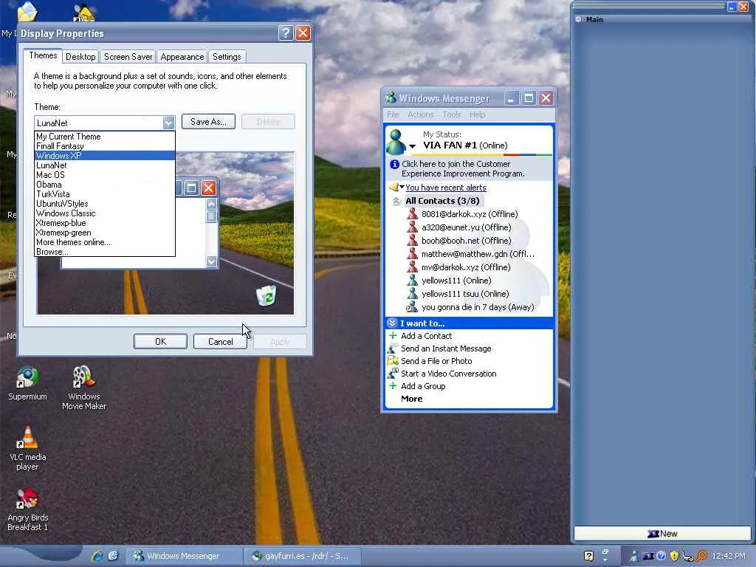756x567 pixels.
Task: Click the Internet Explorer quick launch icon
Action: [97, 556]
